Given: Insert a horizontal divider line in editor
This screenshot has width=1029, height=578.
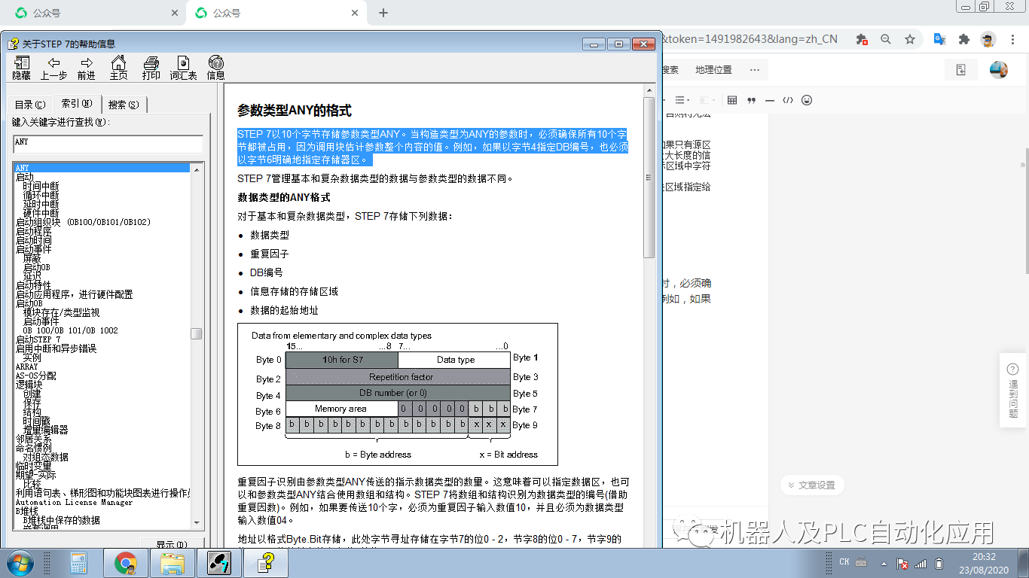Looking at the screenshot, I should pyautogui.click(x=769, y=100).
